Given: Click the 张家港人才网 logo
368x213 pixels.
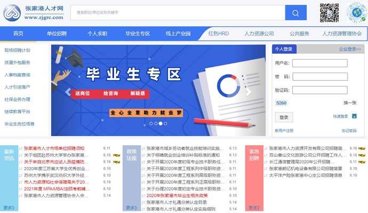Looking at the screenshot, I should click(x=34, y=13).
